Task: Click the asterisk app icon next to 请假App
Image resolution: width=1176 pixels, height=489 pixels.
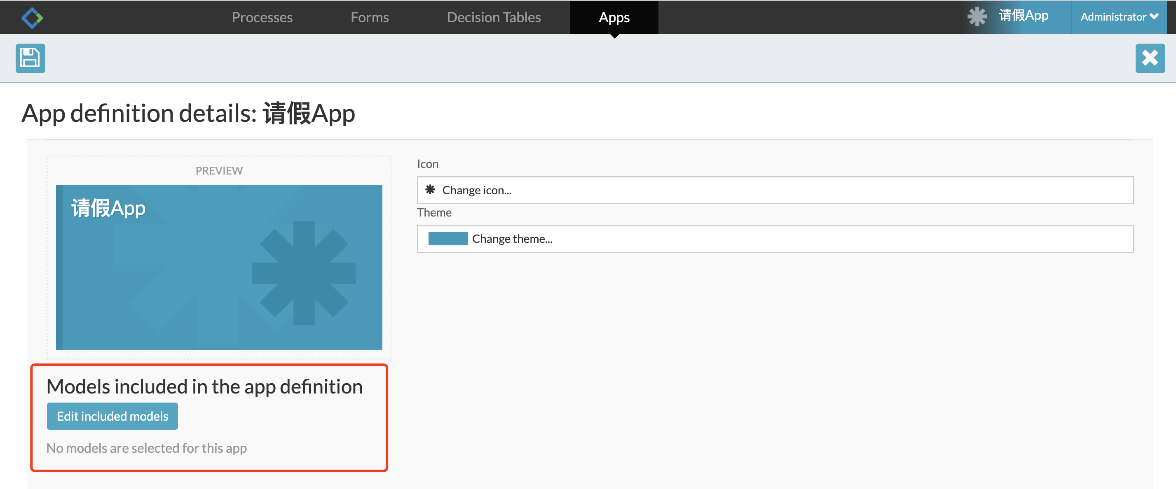Action: 977,17
